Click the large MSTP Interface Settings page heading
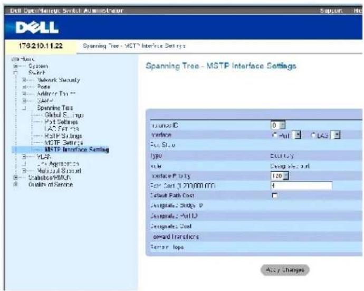Image resolution: width=364 pixels, height=291 pixels. tap(221, 66)
